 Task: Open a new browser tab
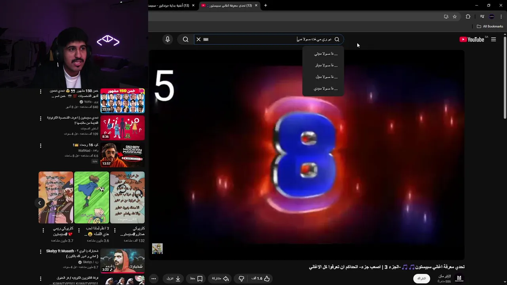click(x=265, y=6)
